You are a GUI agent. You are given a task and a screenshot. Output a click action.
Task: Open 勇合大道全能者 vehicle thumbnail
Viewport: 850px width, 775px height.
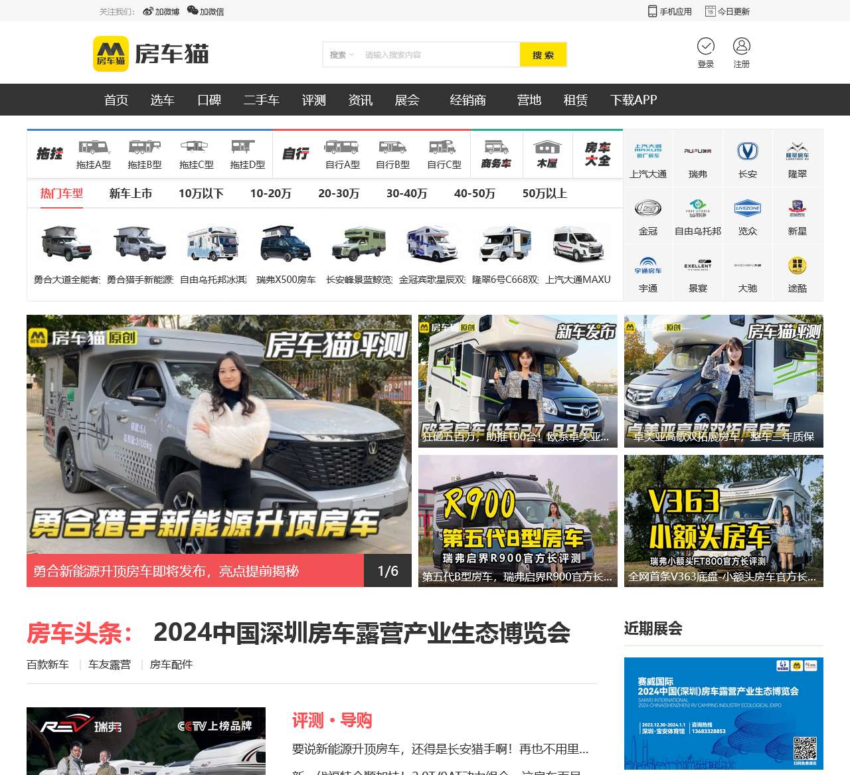pos(67,243)
